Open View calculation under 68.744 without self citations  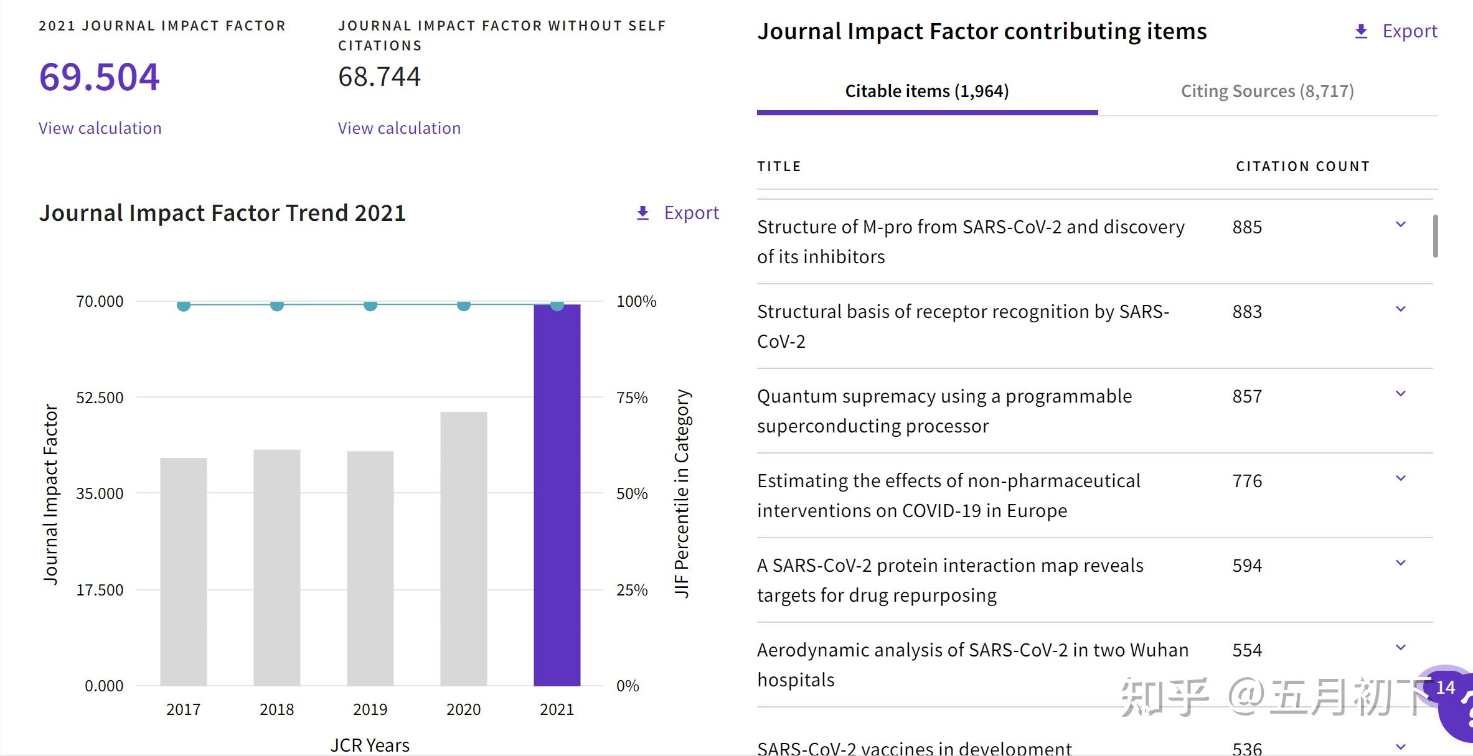pos(399,128)
